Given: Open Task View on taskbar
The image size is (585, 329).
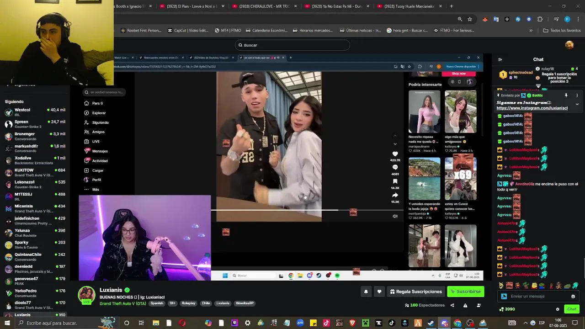Looking at the screenshot, I should 141,323.
